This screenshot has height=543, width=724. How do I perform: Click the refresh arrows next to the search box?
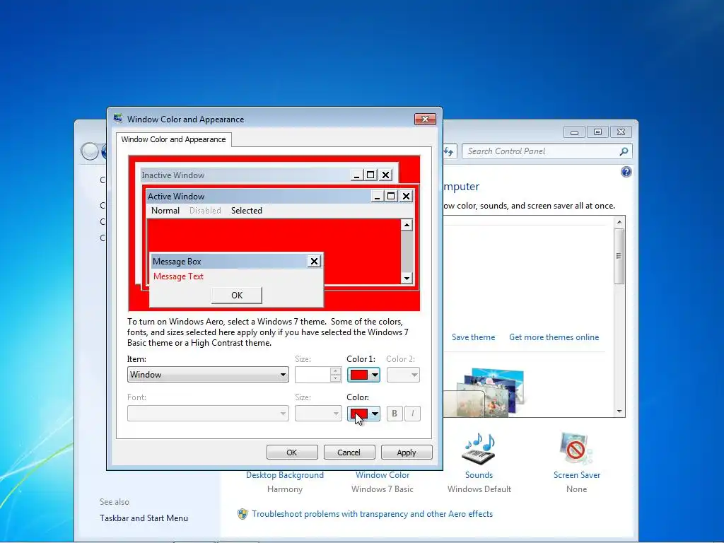(449, 151)
